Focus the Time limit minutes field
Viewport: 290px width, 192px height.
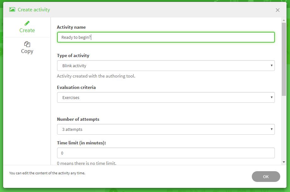click(x=166, y=153)
